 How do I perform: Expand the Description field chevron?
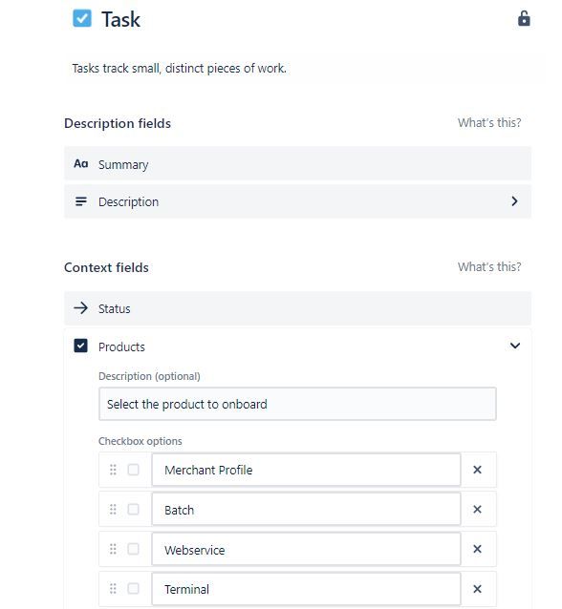[x=514, y=201]
